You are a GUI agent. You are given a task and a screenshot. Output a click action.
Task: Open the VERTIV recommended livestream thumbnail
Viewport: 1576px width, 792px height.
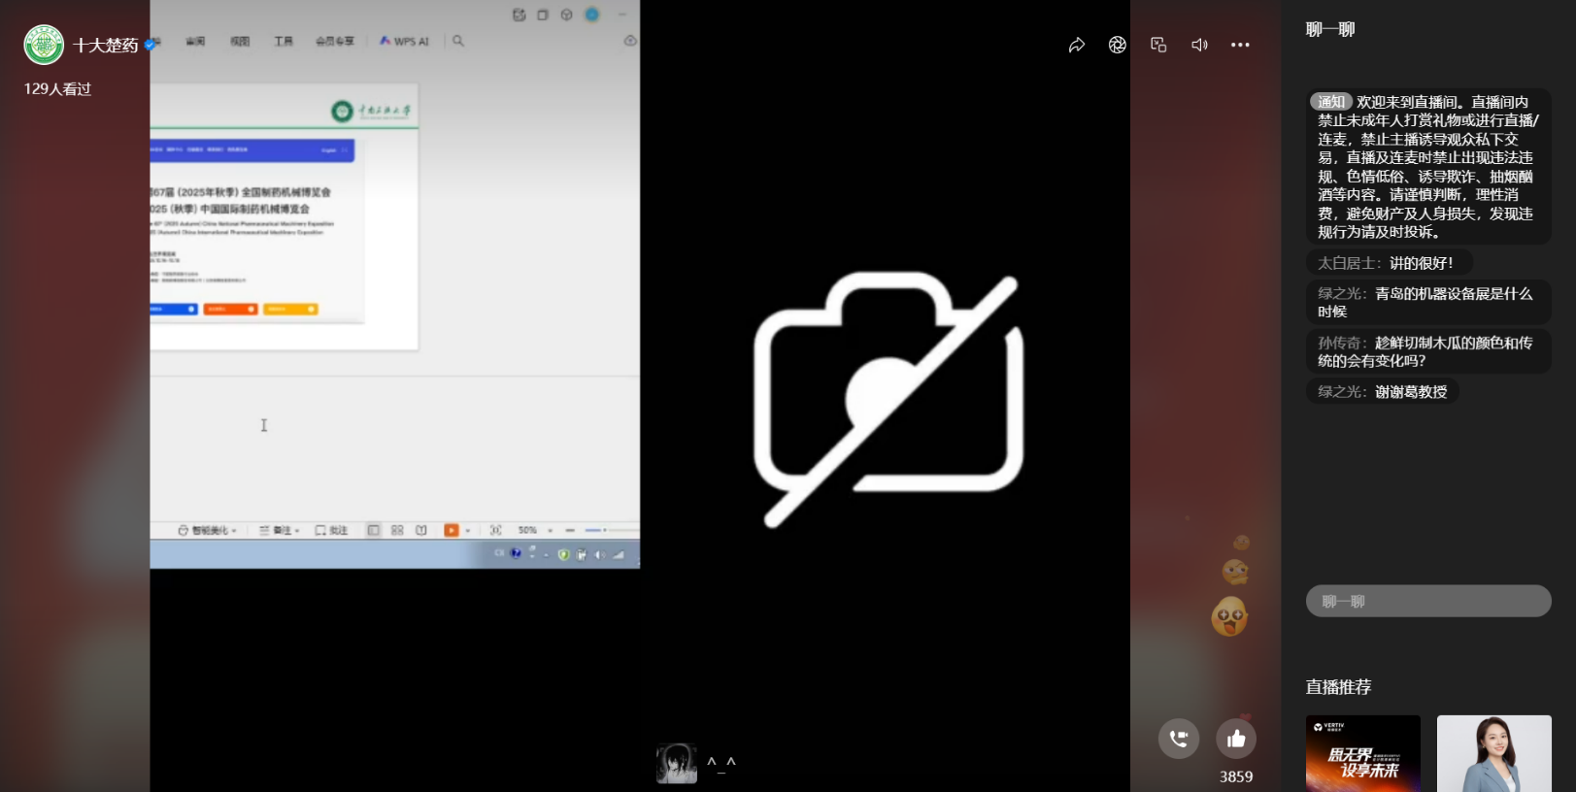1362,753
